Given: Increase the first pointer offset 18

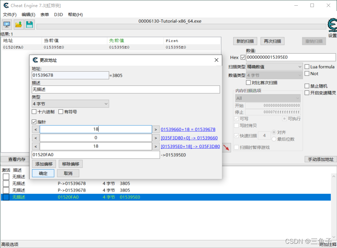Looking at the screenshot, I should pyautogui.click(x=156, y=129).
